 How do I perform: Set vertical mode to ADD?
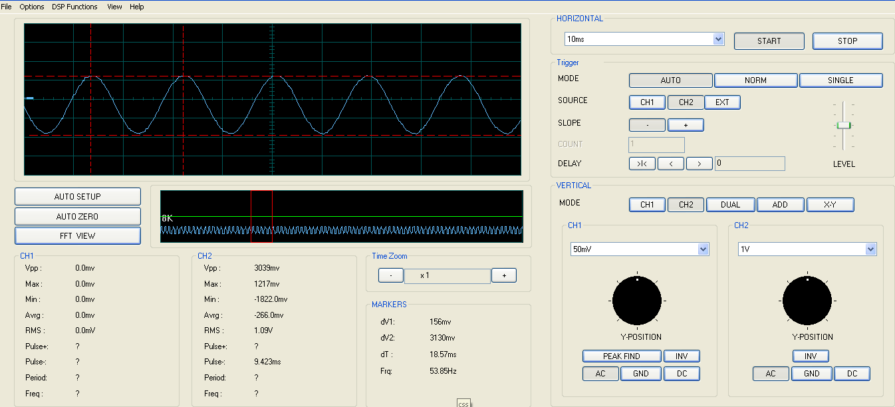(781, 205)
